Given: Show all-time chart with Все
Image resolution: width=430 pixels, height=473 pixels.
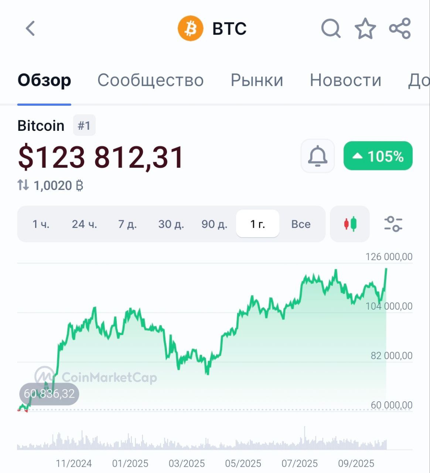Looking at the screenshot, I should click(301, 224).
